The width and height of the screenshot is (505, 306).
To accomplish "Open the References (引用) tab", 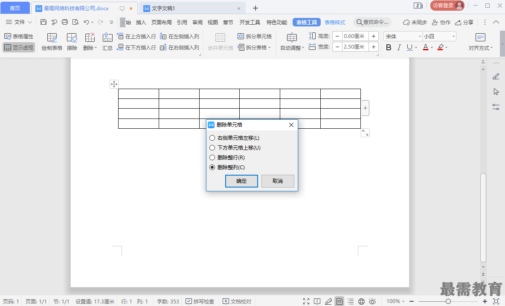I will click(x=182, y=22).
